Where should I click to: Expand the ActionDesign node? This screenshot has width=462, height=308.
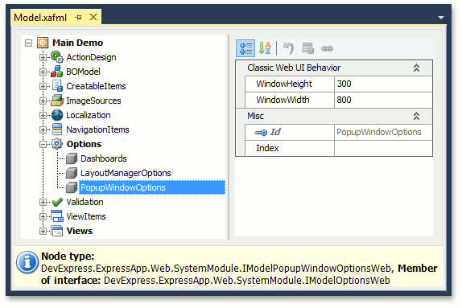(x=43, y=57)
